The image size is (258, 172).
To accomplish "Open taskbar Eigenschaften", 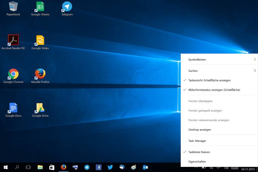I will [219, 162].
